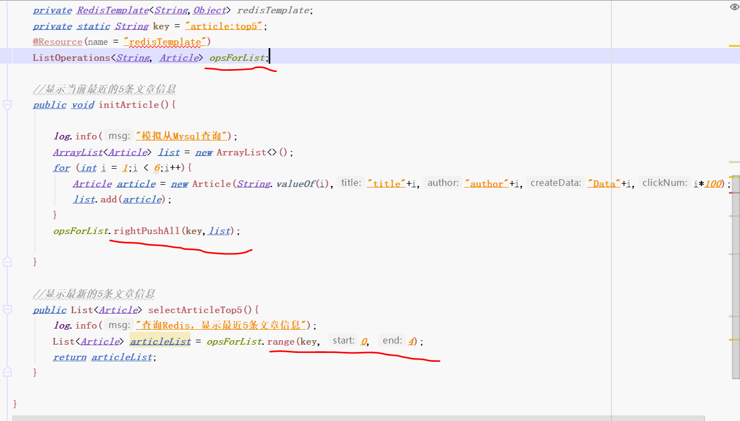Click the initArticle method name
The image size is (740, 421).
[x=129, y=105]
